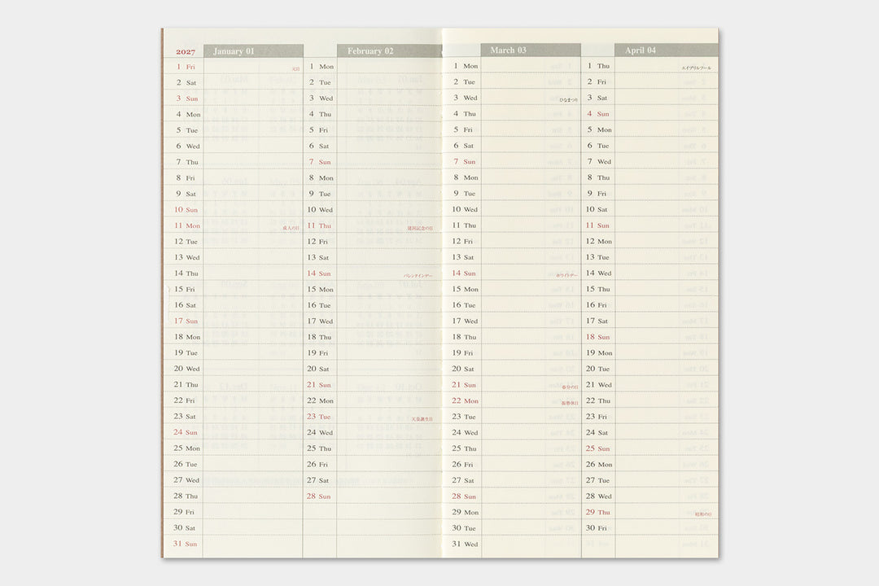Click January's '17 Sun' date
Screen dimensions: 879x586
tap(186, 321)
